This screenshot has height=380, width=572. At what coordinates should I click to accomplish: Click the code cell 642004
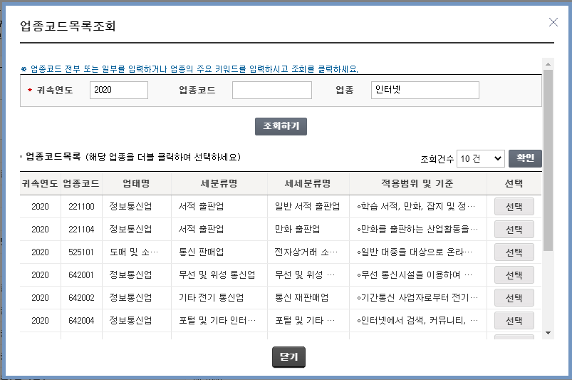click(81, 320)
